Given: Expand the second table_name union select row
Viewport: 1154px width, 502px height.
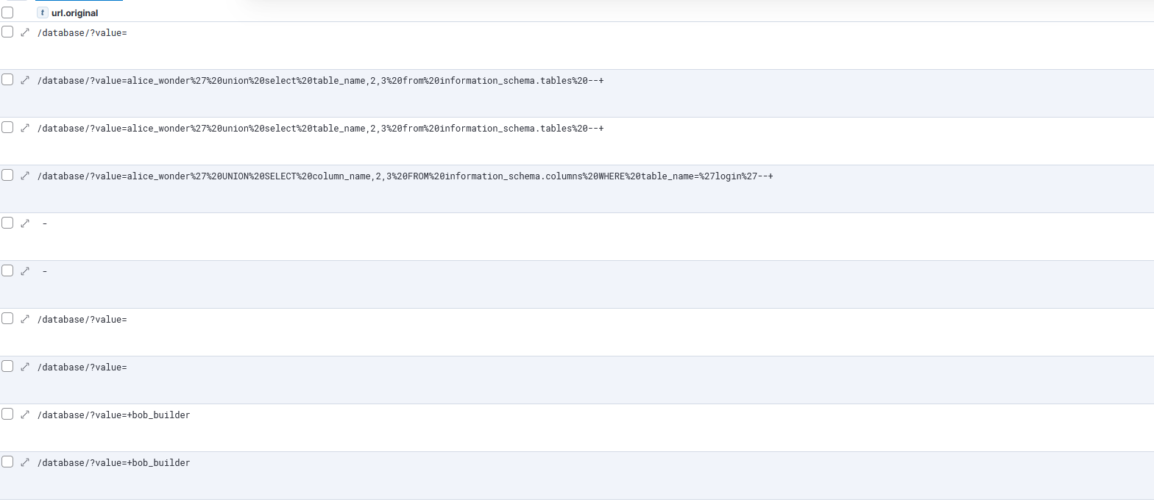Looking at the screenshot, I should coord(25,128).
